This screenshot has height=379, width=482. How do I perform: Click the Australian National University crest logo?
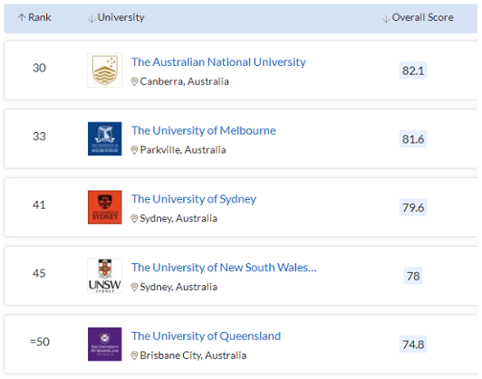[x=105, y=71]
